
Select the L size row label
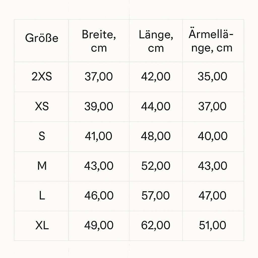tap(42, 196)
